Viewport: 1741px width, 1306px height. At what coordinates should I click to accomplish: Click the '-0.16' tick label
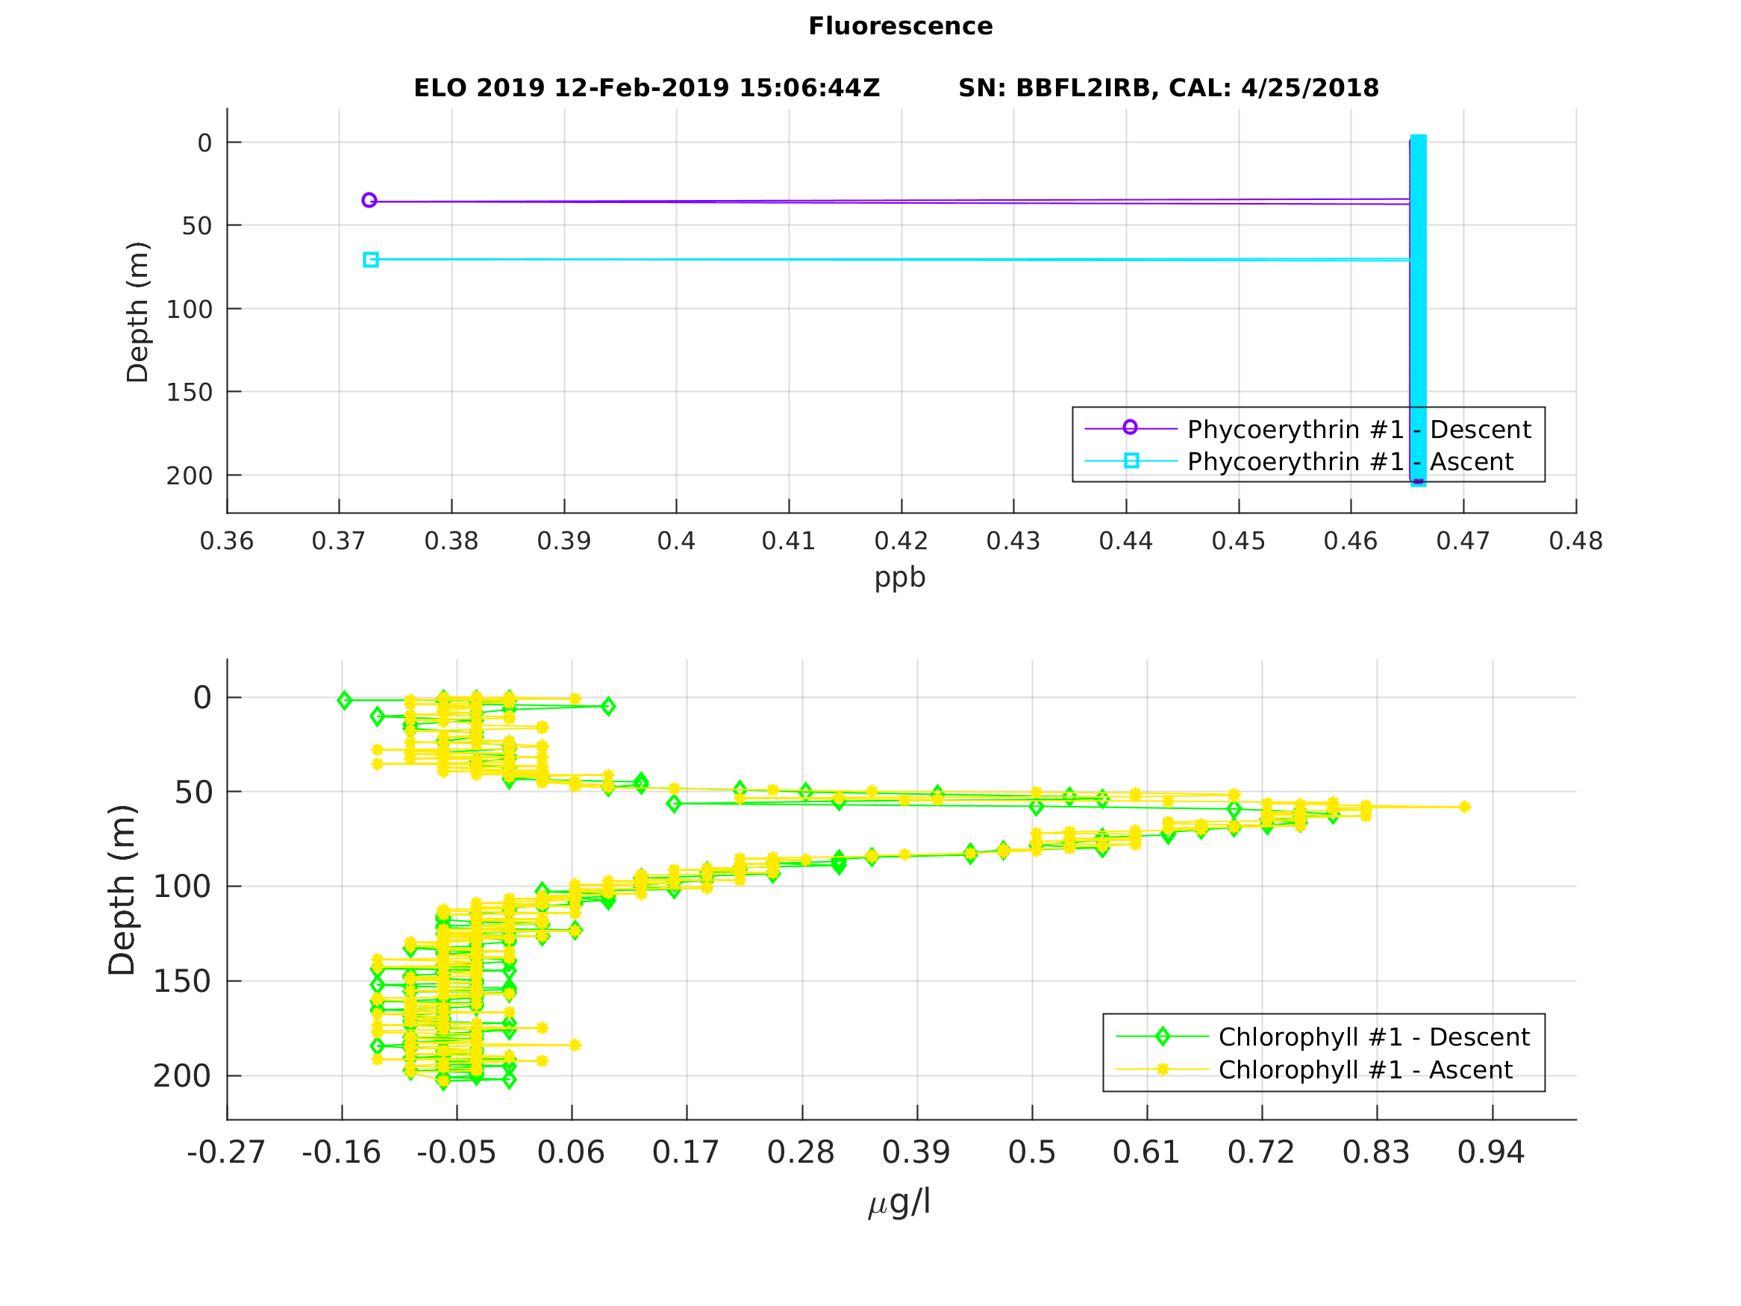tap(342, 1153)
